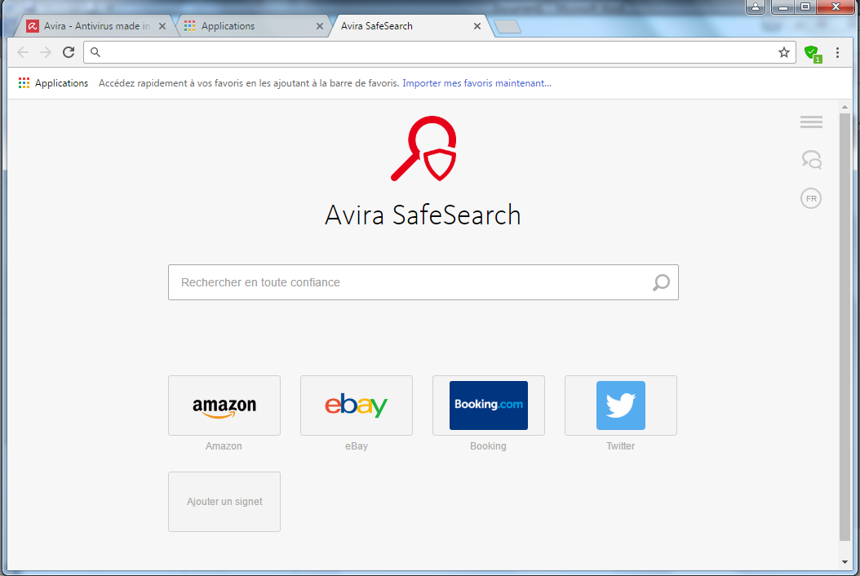The height and width of the screenshot is (576, 860).
Task: Bookmark this page with the star icon
Action: coord(784,52)
